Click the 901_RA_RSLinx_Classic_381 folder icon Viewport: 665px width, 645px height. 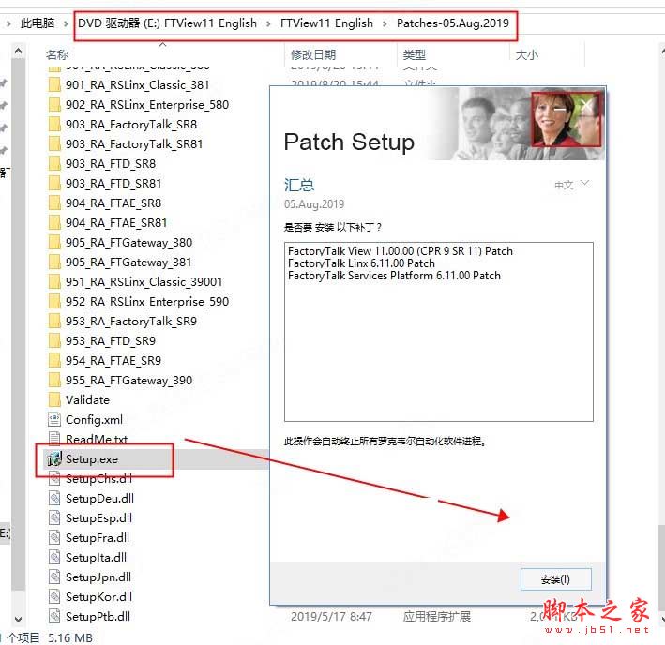[54, 84]
